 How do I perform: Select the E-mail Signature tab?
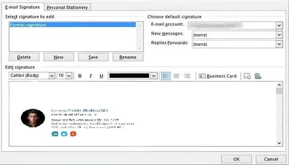[23, 7]
